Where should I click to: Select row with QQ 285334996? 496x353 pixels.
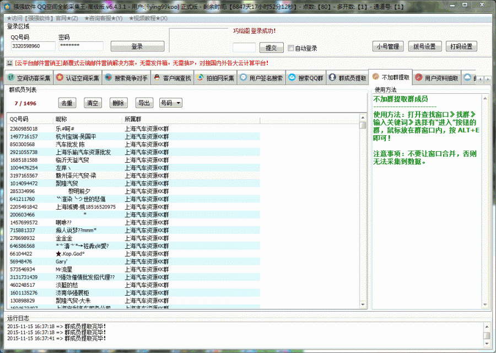click(134, 191)
